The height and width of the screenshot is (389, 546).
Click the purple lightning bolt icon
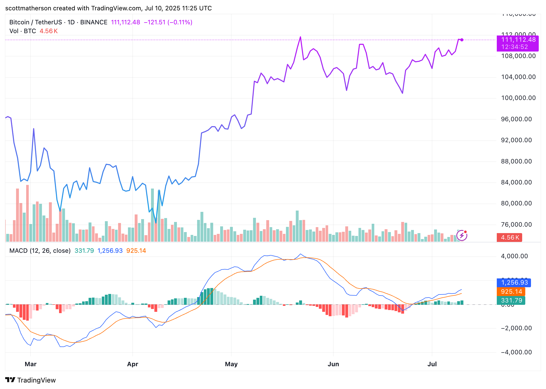(x=462, y=236)
